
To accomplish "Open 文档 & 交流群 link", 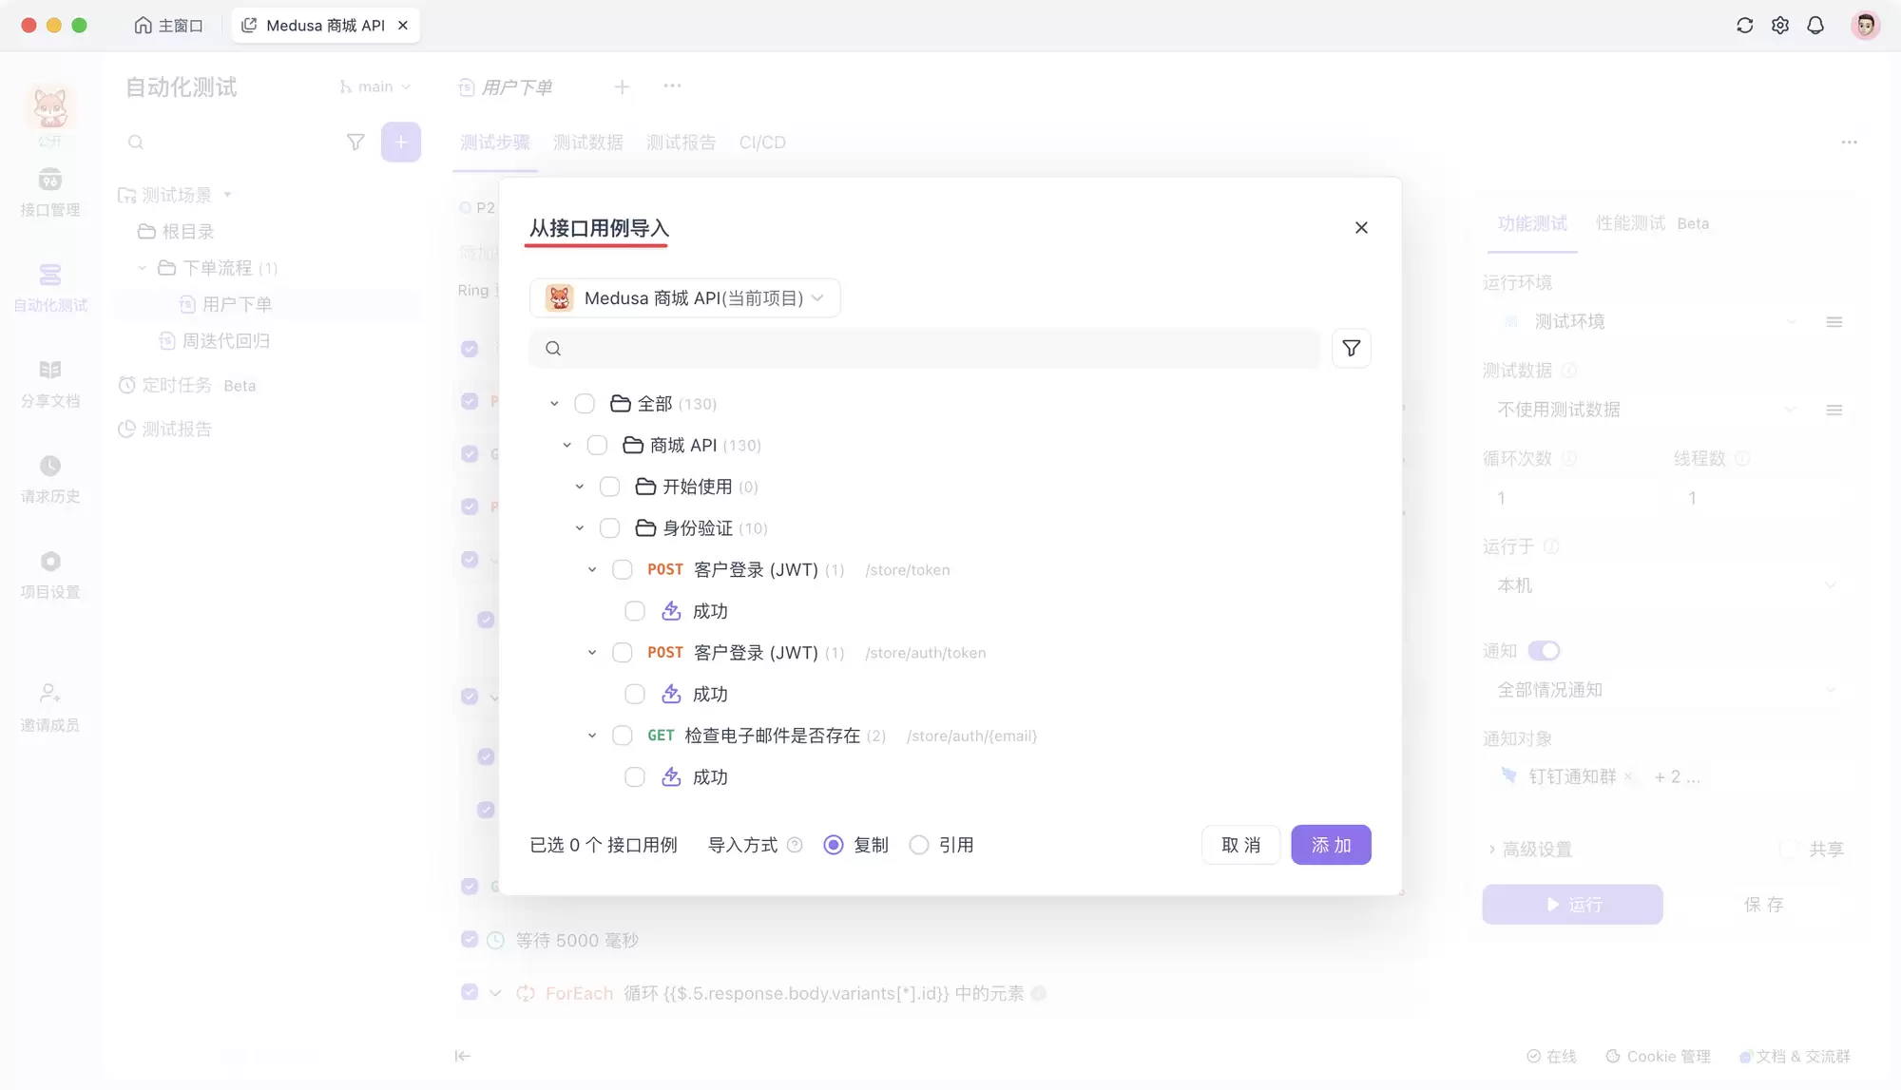I will tap(1795, 1057).
